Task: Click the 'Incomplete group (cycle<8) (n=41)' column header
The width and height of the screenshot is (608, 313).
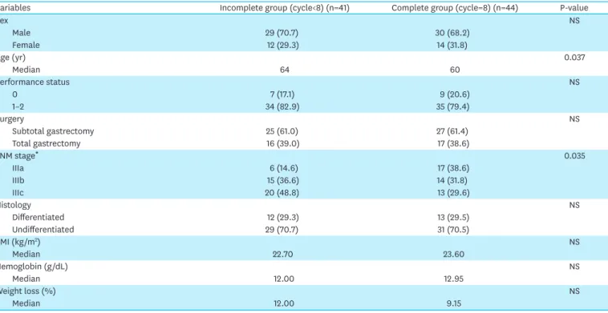Action: click(285, 8)
